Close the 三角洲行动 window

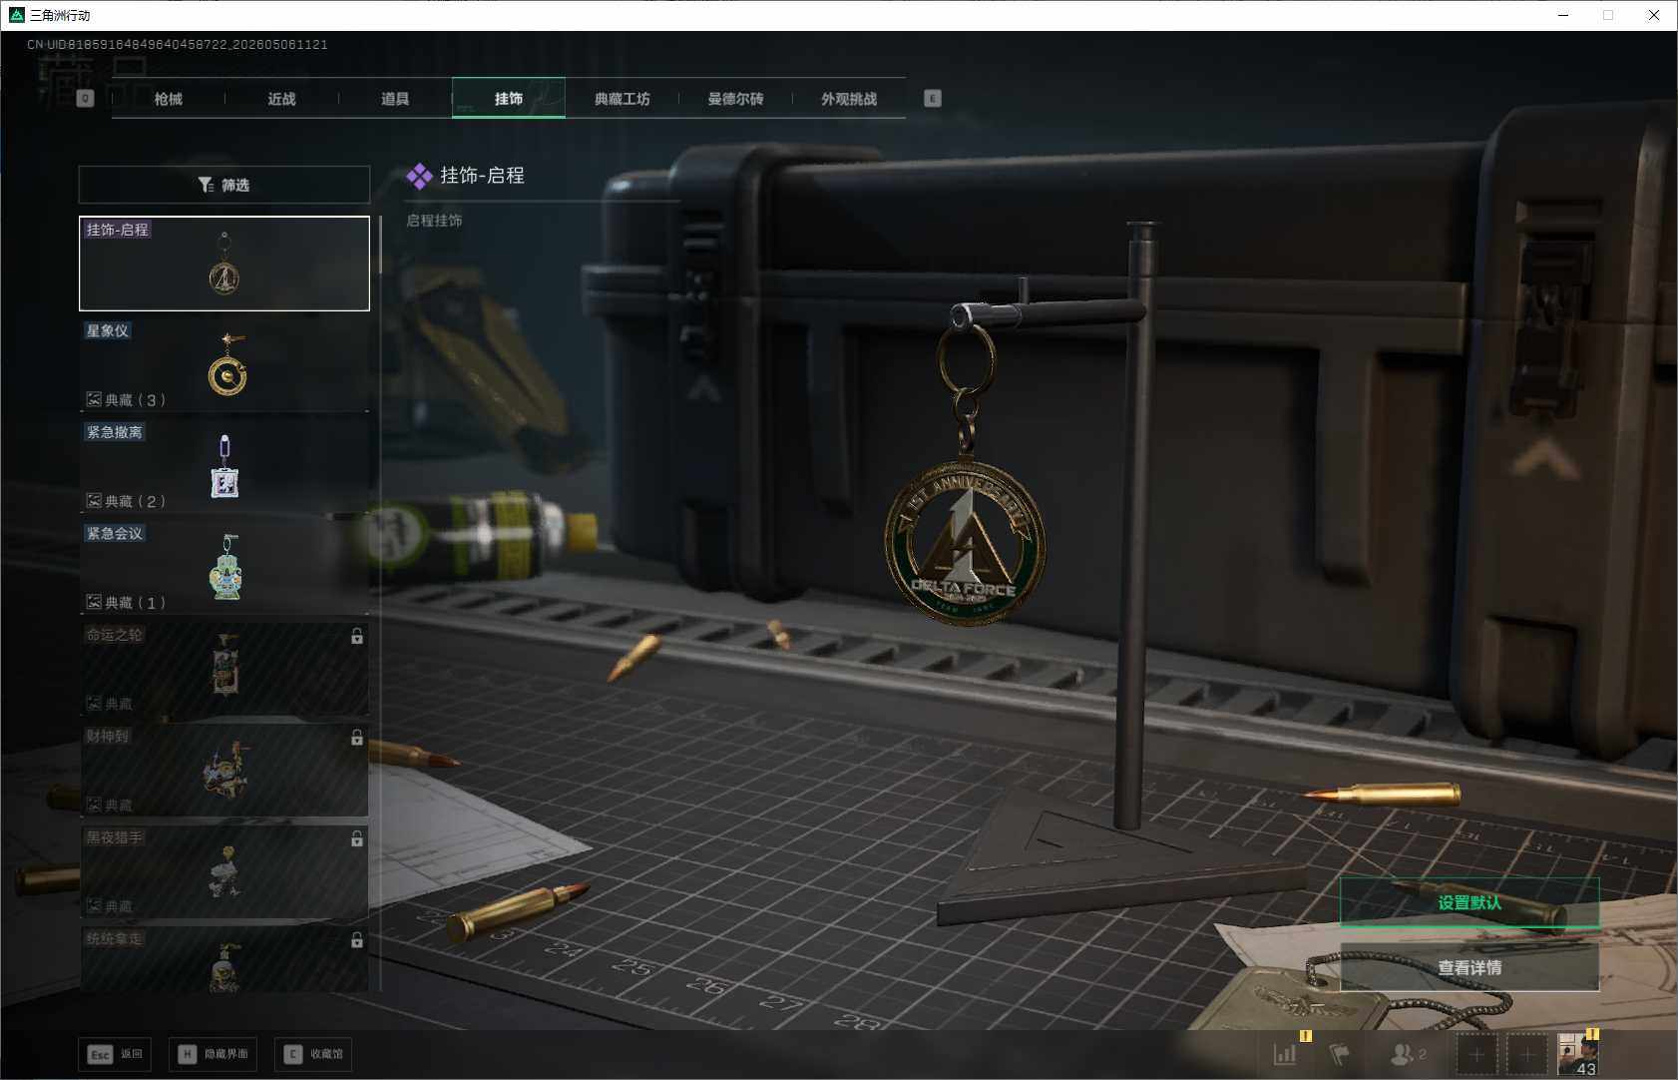(1654, 15)
